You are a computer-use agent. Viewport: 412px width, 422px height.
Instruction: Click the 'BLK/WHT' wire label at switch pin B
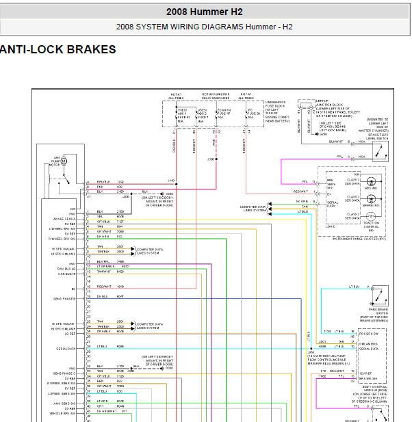click(336, 142)
